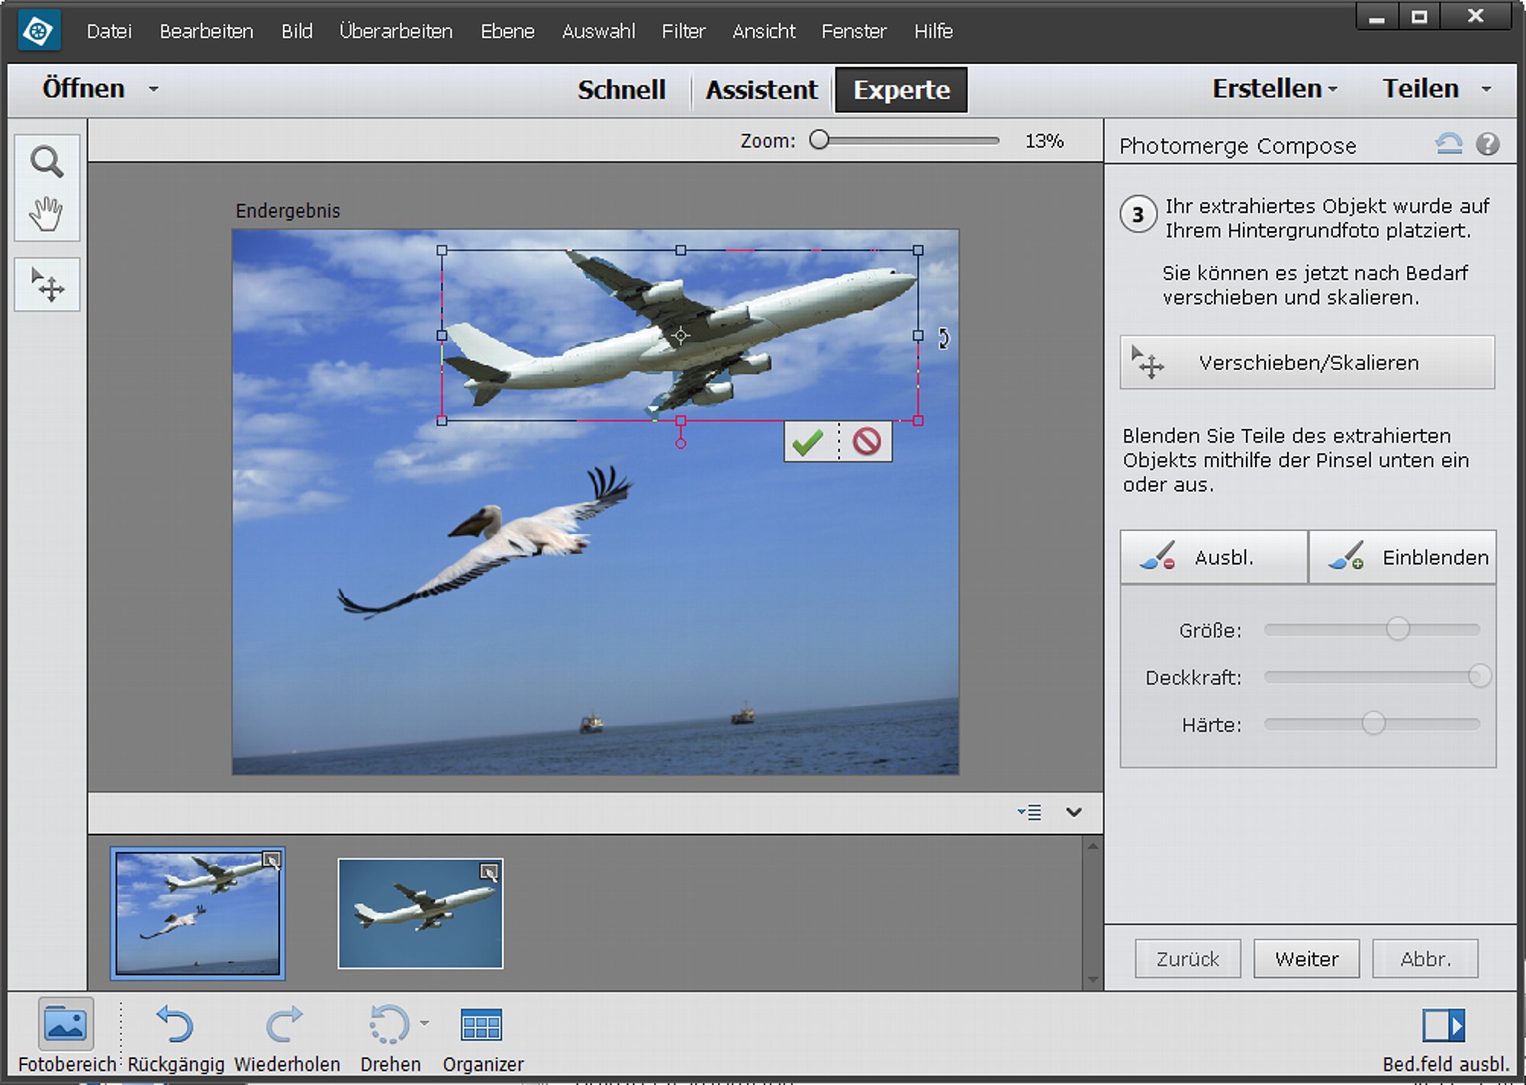The image size is (1526, 1085).
Task: Click the Größe slider handle
Action: click(x=1397, y=629)
